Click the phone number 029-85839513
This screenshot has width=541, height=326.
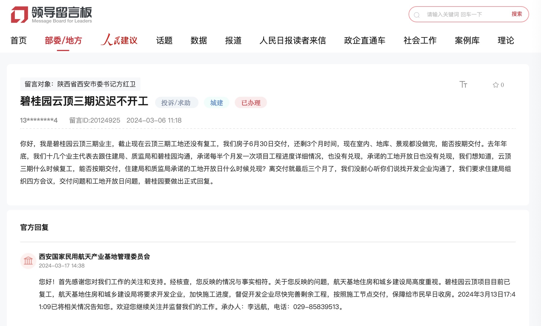316,307
